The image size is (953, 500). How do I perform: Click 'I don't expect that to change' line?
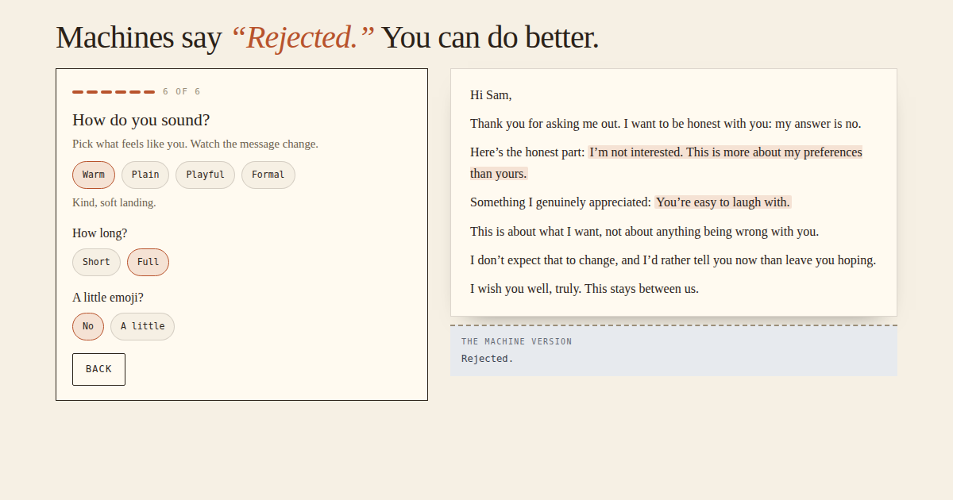[x=673, y=260]
